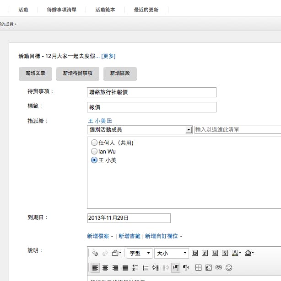
Task: Click the 到期日 date field
Action: [129, 218]
